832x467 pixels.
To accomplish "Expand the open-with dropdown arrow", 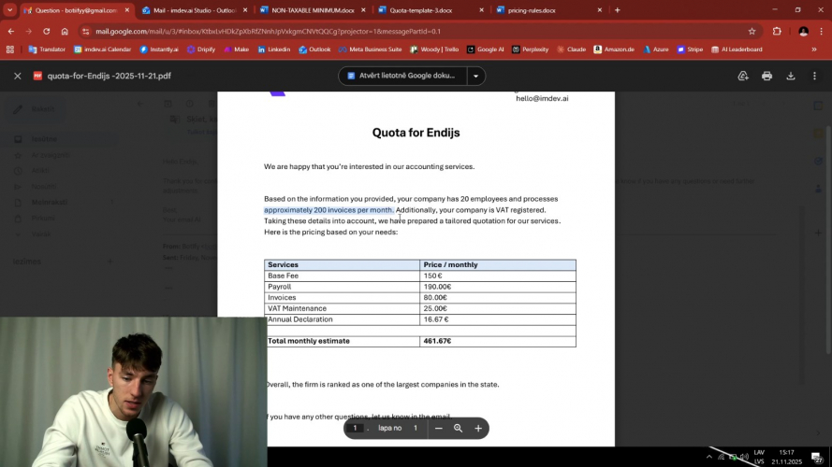I will pyautogui.click(x=476, y=76).
